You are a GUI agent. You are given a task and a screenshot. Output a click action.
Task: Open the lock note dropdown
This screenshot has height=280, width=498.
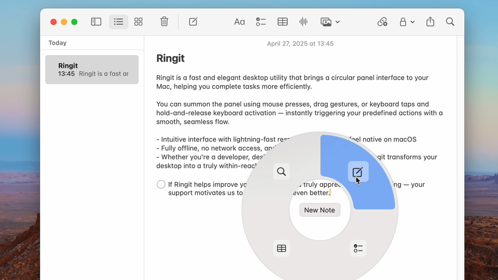point(406,22)
